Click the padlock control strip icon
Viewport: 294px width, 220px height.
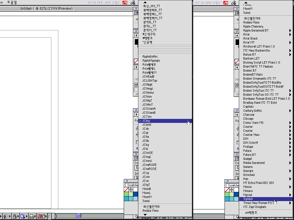[x=14, y=216]
